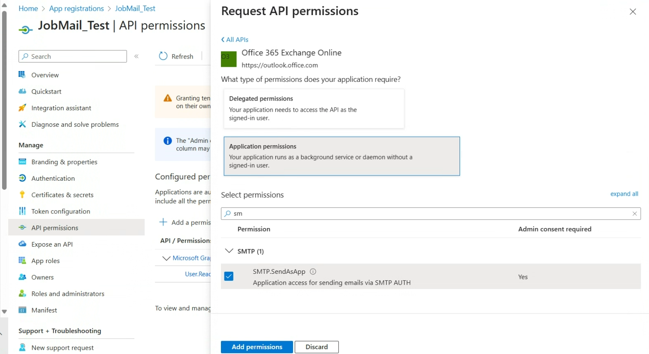
Task: Click the Discard button
Action: coord(317,347)
